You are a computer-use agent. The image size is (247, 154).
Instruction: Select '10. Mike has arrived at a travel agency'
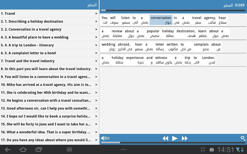(49, 85)
